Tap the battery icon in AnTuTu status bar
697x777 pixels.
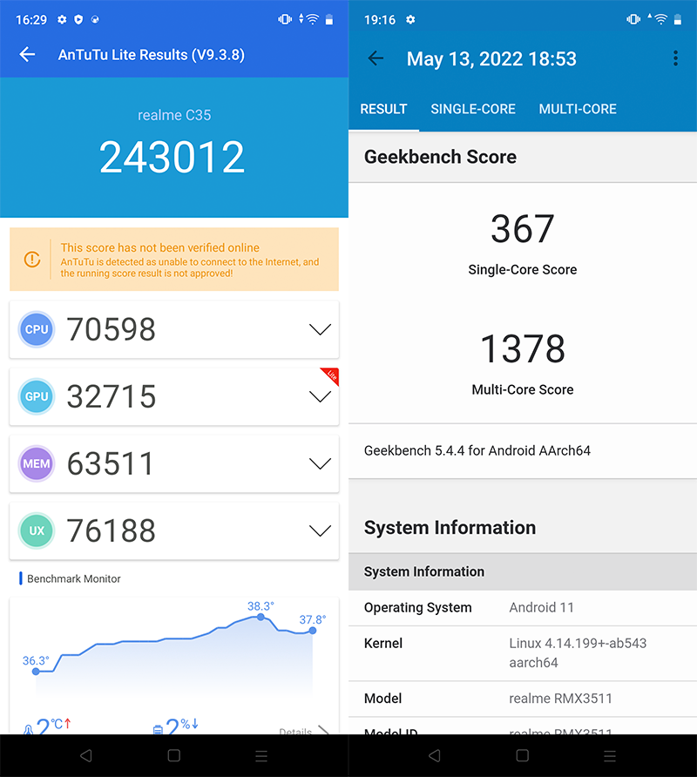329,20
